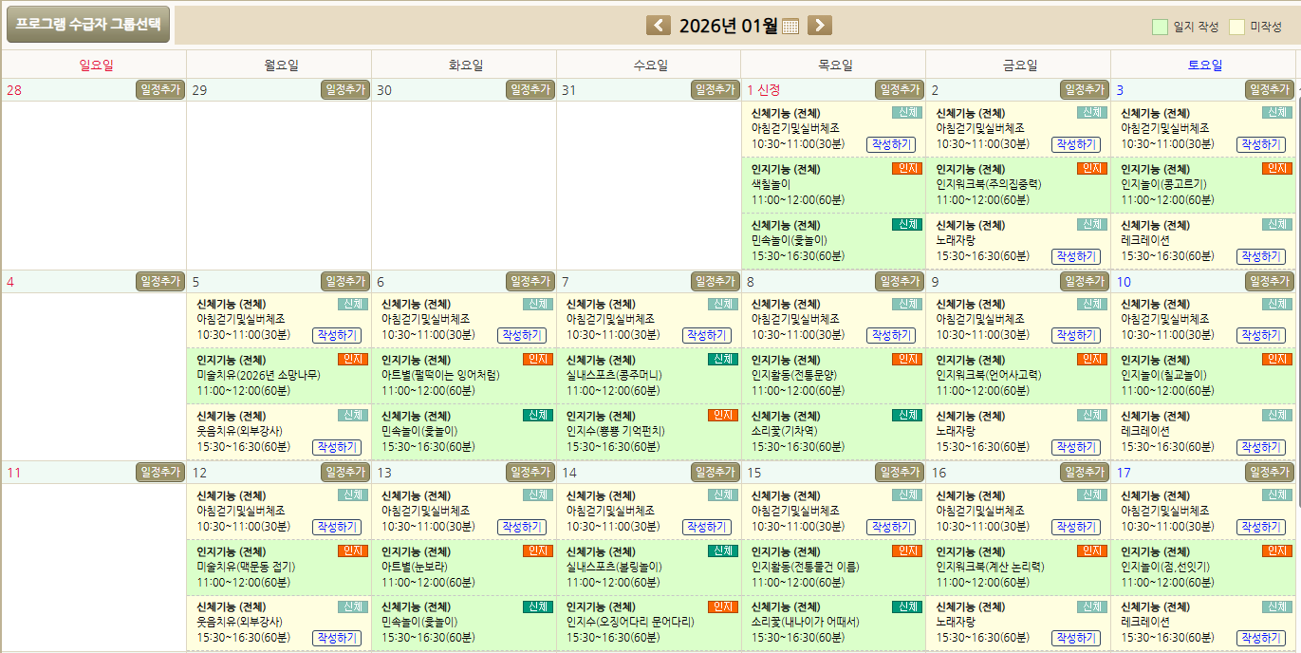The image size is (1301, 653).
Task: Click 작성하기 for January 13 아침걷기및실버체조
Action: [521, 527]
